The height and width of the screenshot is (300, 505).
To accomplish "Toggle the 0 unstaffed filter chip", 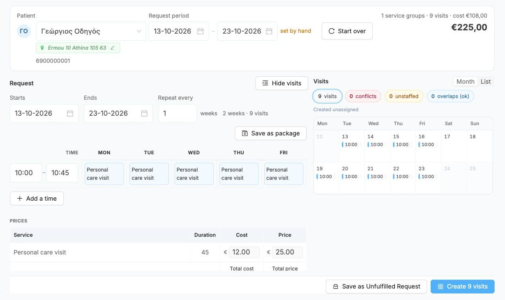I will pyautogui.click(x=404, y=96).
